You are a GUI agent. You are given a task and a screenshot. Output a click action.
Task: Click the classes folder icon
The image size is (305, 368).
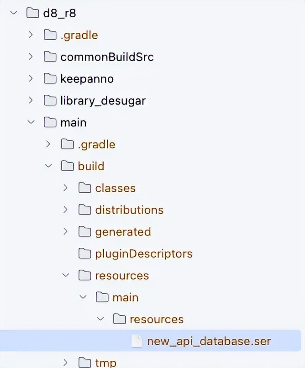tap(85, 188)
